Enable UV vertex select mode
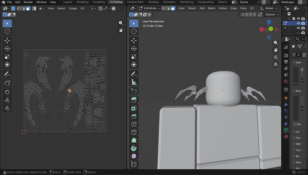 coord(19,8)
